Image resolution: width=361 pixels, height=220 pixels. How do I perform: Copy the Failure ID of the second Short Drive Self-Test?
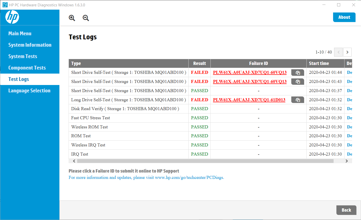298,81
